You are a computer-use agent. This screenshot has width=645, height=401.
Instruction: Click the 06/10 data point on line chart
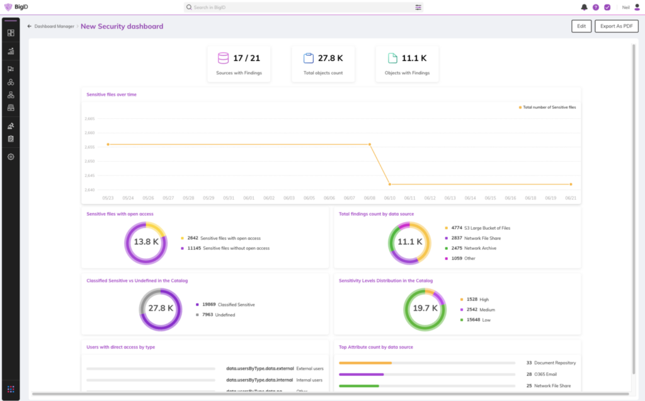click(x=390, y=184)
